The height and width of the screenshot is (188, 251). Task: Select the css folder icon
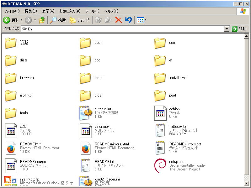160,43
